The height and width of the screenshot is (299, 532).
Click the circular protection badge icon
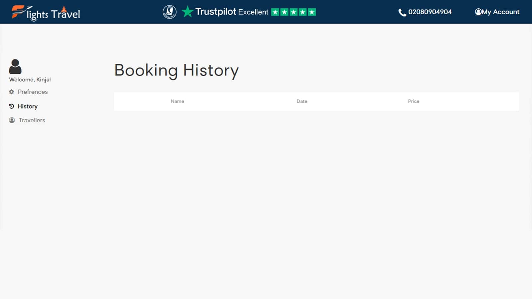click(170, 12)
